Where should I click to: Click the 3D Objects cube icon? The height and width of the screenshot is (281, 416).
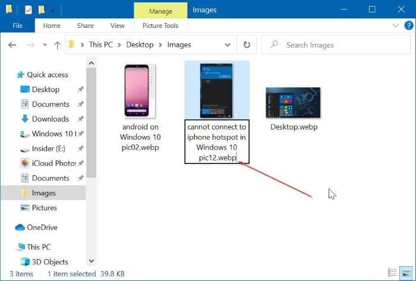[x=25, y=261]
